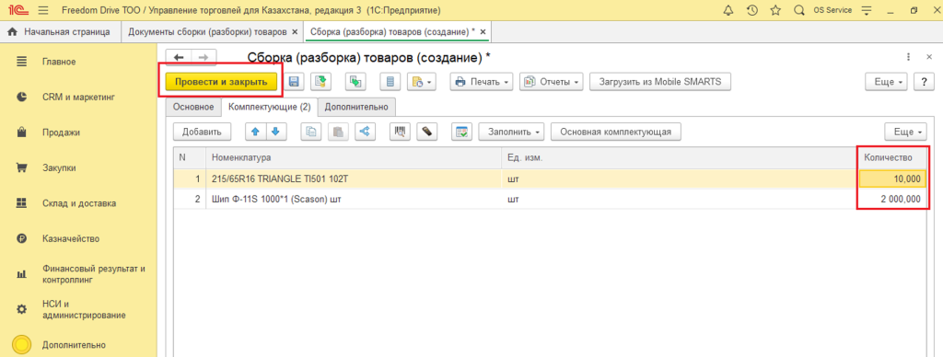This screenshot has width=943, height=357.
Task: Click OS Service user name
Action: (832, 10)
